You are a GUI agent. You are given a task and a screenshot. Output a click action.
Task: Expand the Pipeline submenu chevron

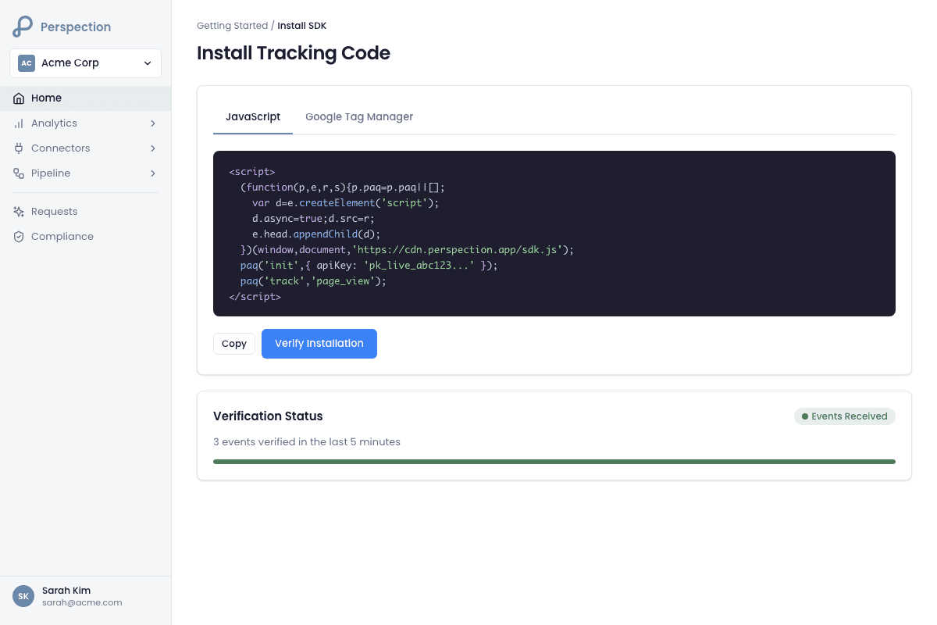point(153,173)
